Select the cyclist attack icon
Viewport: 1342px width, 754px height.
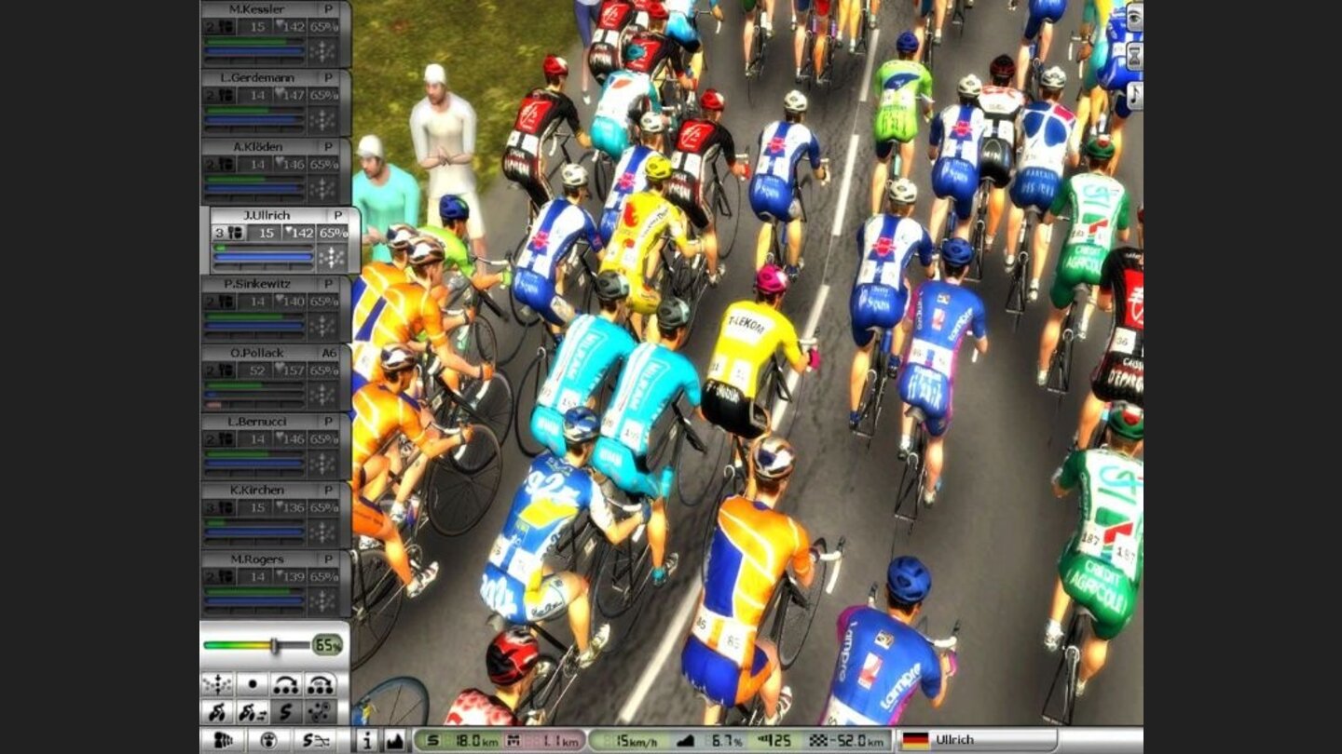tap(217, 712)
